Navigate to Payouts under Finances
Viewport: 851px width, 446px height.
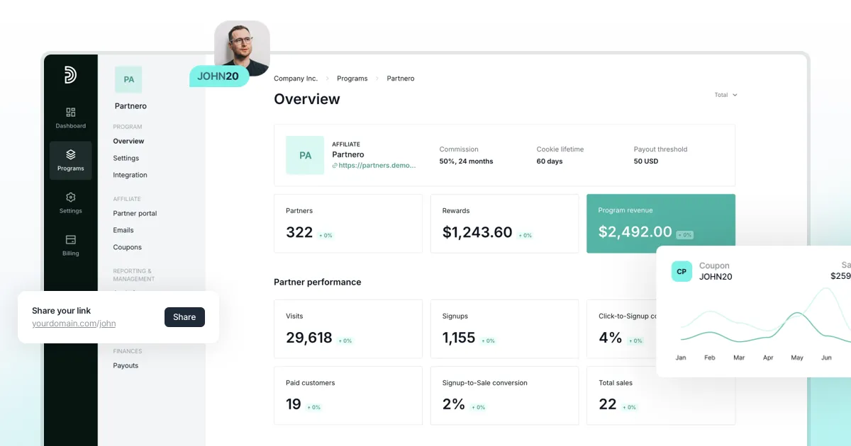(125, 365)
